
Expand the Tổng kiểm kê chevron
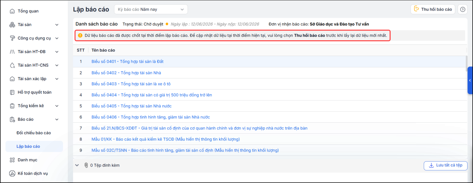tap(57, 106)
